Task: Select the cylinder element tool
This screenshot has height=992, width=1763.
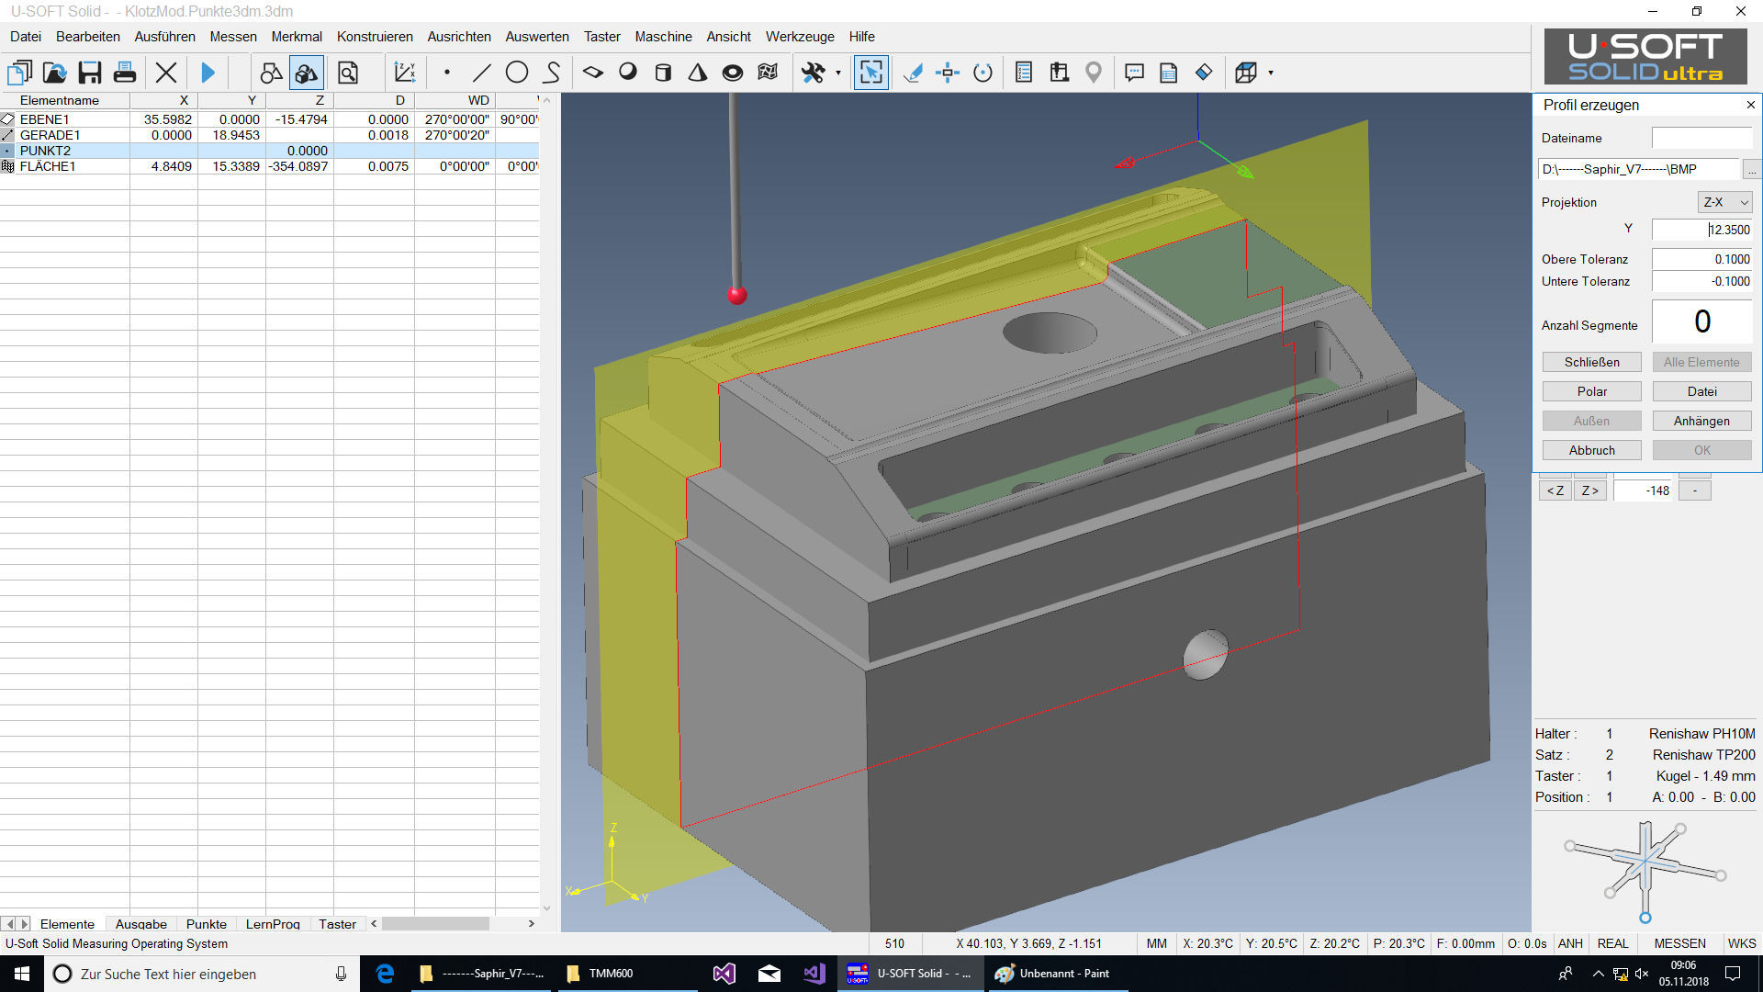Action: point(664,72)
